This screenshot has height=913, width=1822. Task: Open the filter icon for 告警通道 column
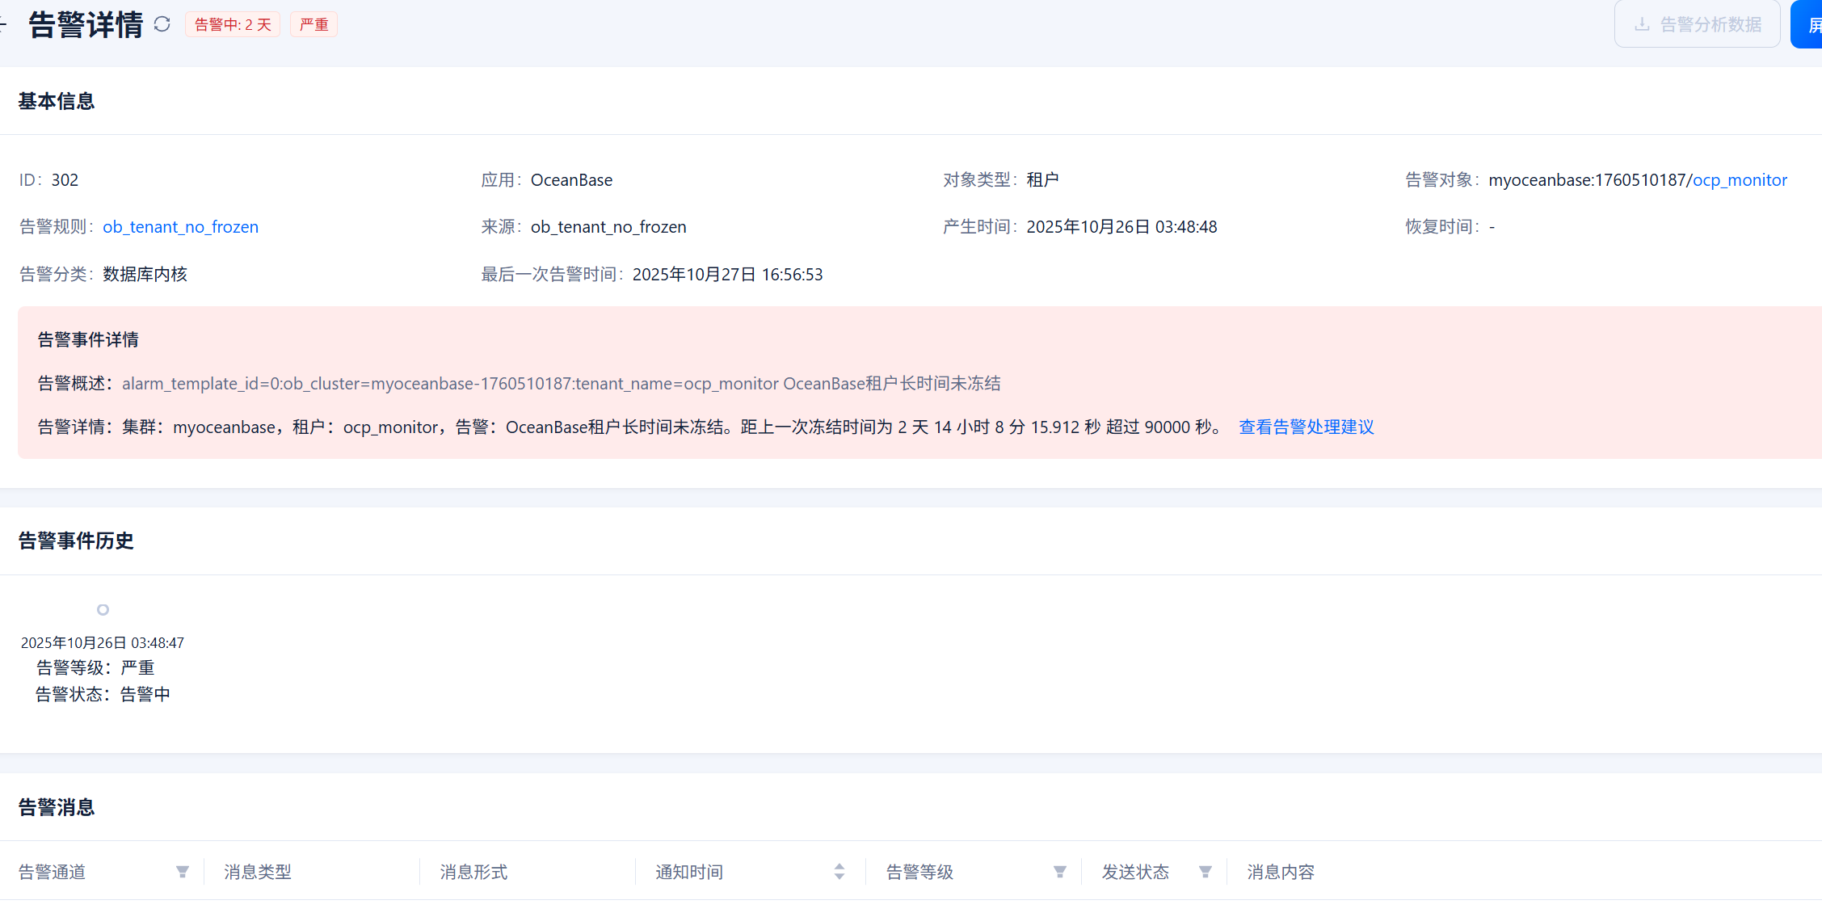(183, 872)
